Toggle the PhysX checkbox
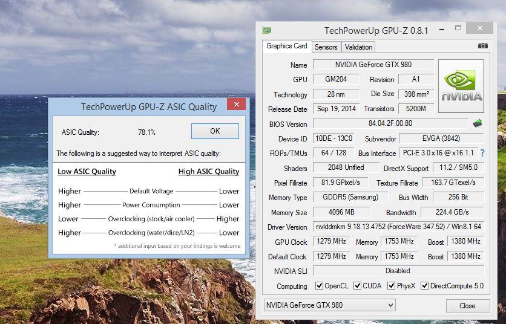 pos(391,286)
